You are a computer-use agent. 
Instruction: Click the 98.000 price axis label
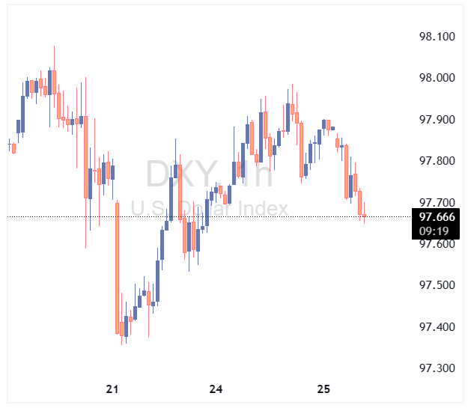coord(434,79)
